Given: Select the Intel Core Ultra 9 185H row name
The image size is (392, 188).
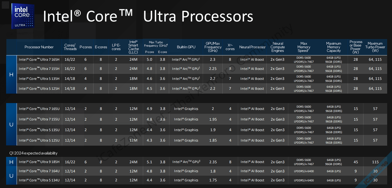Looking at the screenshot, I should (39, 162).
